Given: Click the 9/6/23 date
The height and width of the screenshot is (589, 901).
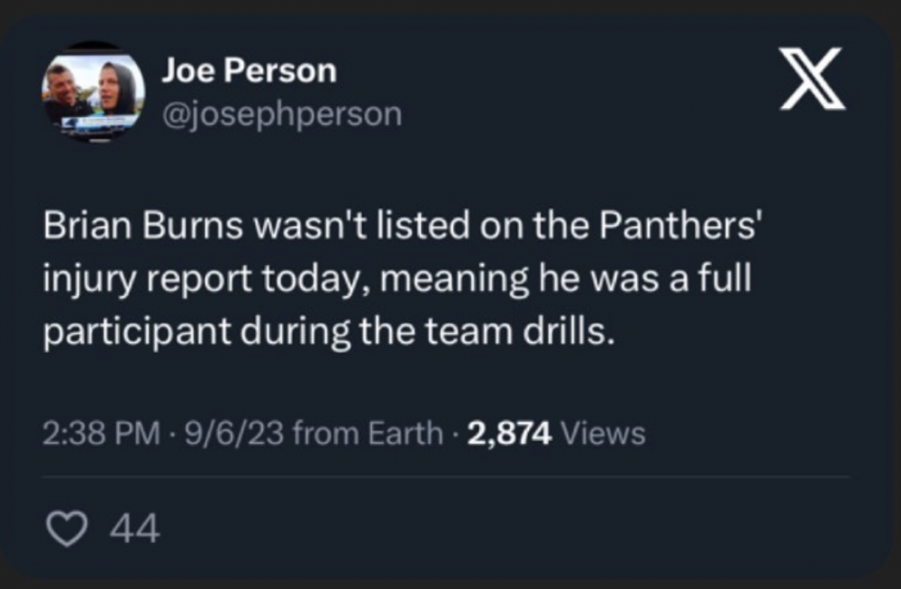Looking at the screenshot, I should pyautogui.click(x=235, y=434).
